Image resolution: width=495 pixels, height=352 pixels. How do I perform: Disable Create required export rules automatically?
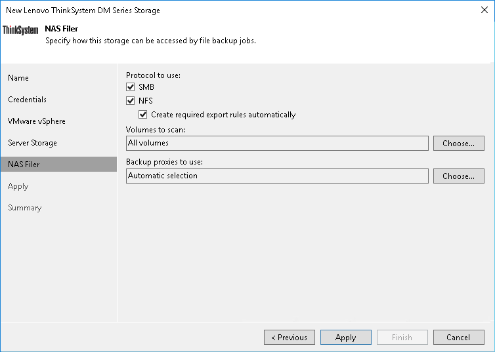point(143,115)
